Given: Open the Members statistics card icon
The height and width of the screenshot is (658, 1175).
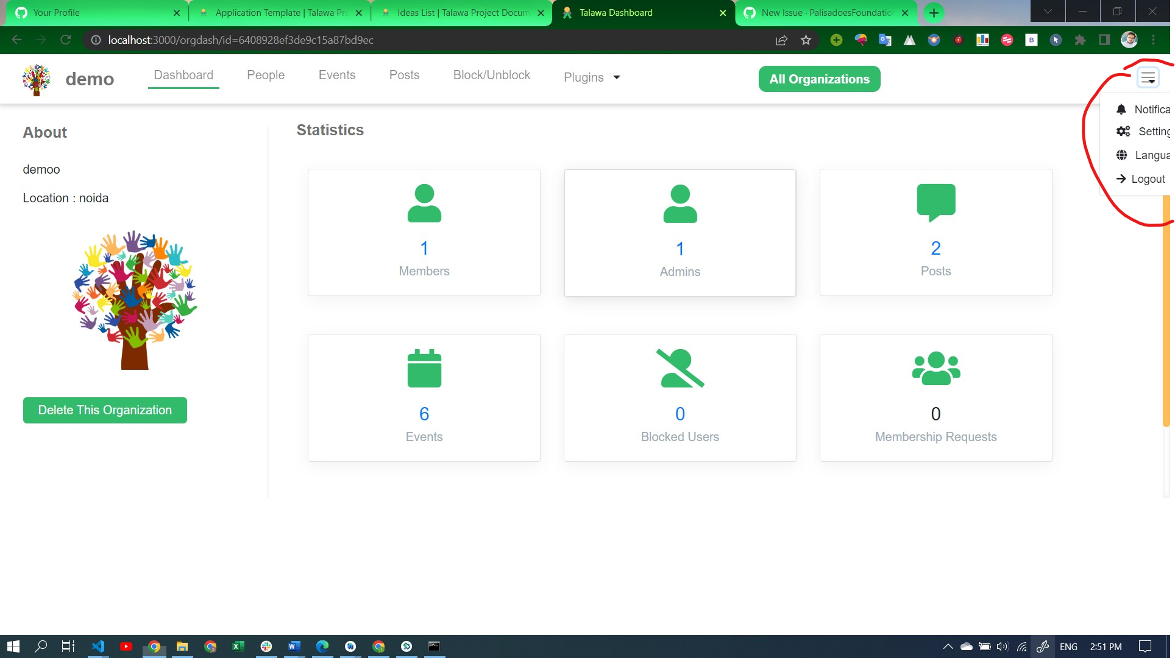Looking at the screenshot, I should coord(424,203).
